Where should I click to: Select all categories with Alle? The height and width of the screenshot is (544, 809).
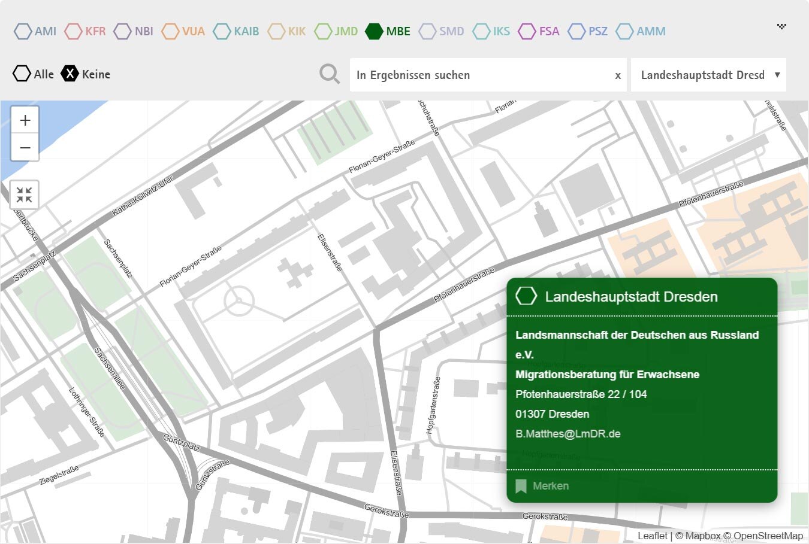(x=34, y=74)
